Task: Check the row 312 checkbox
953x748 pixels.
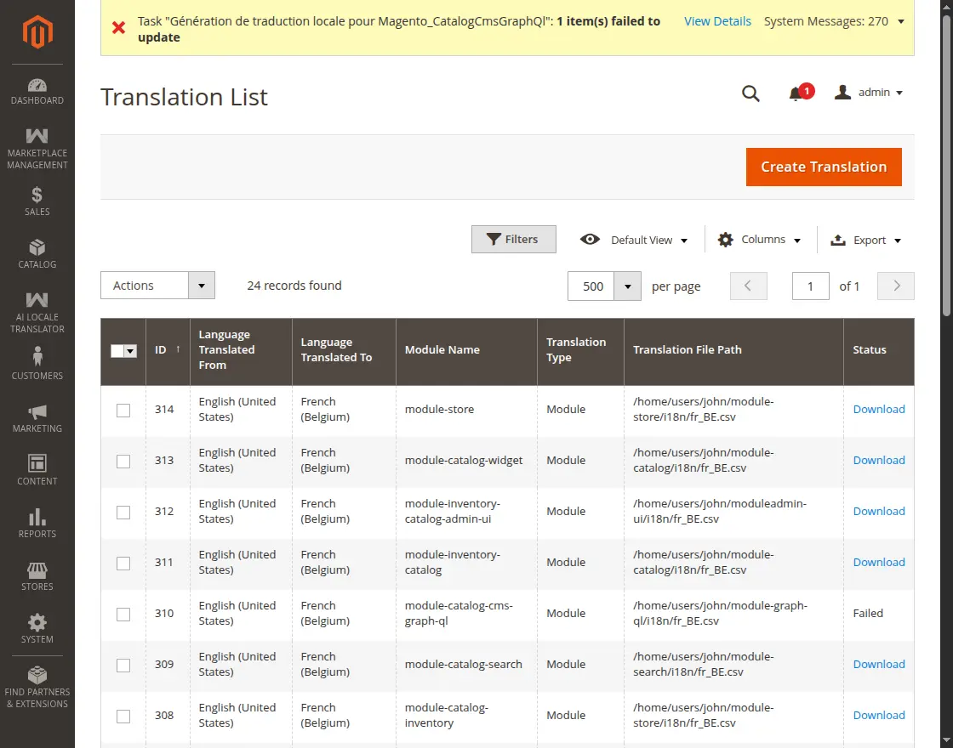Action: [123, 513]
